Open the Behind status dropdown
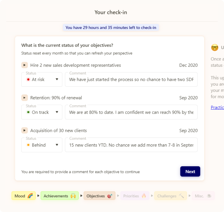The image size is (224, 212). pos(42,145)
